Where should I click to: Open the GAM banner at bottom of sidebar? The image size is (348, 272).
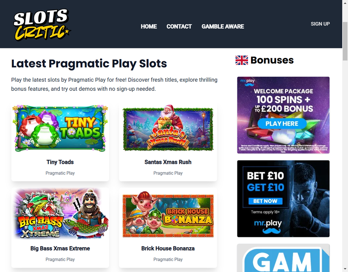(283, 258)
